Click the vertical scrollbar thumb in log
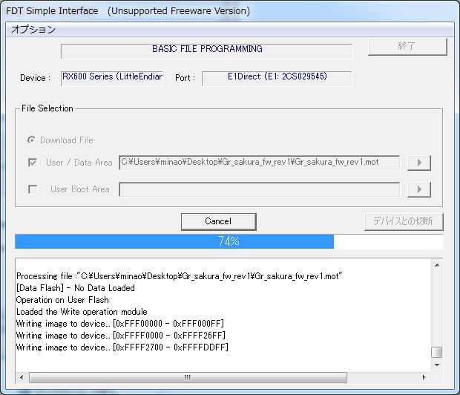The height and width of the screenshot is (395, 460). coord(437,352)
